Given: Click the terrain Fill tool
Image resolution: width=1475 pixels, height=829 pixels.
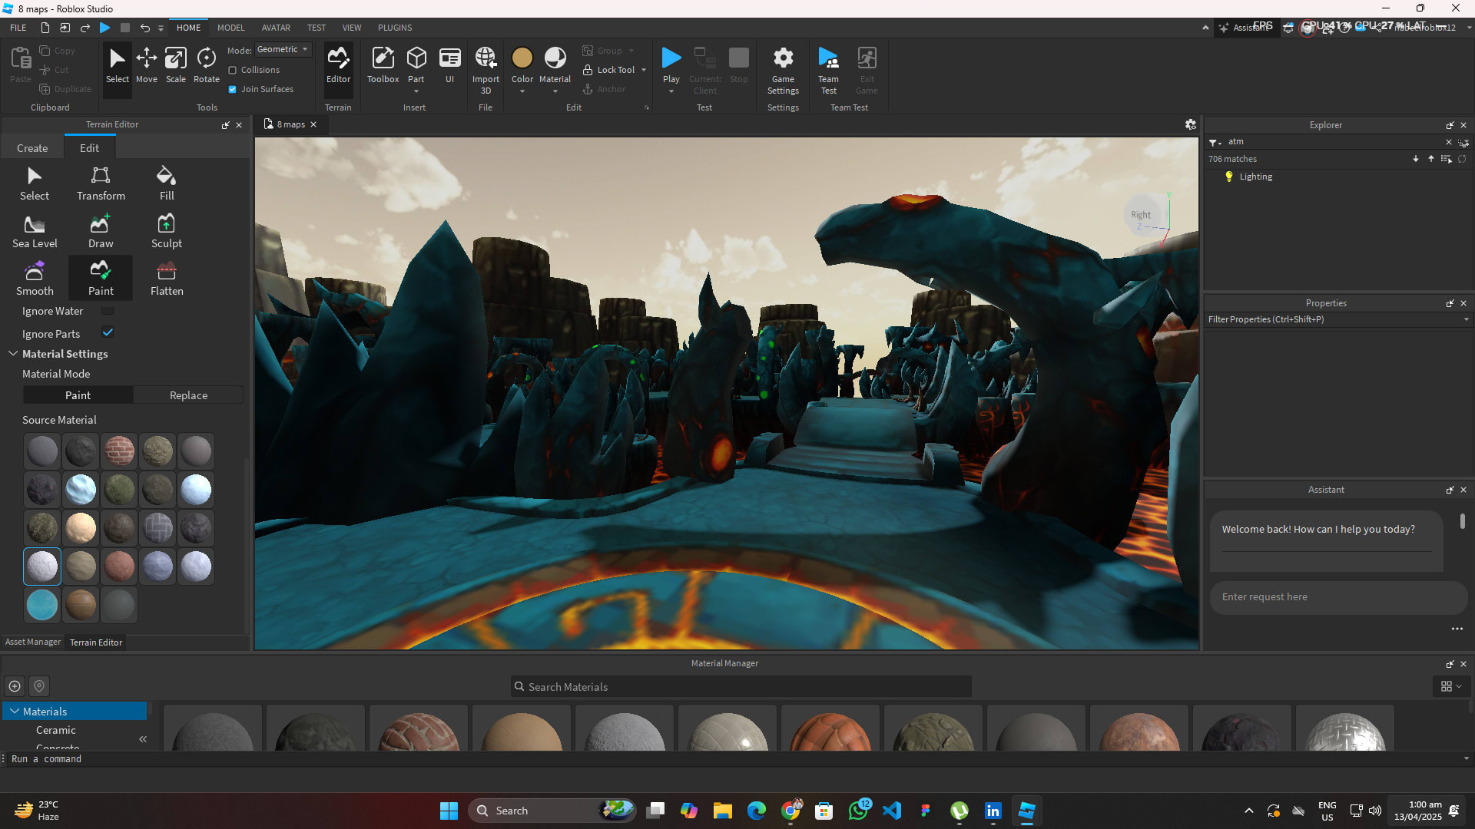Looking at the screenshot, I should [x=166, y=183].
